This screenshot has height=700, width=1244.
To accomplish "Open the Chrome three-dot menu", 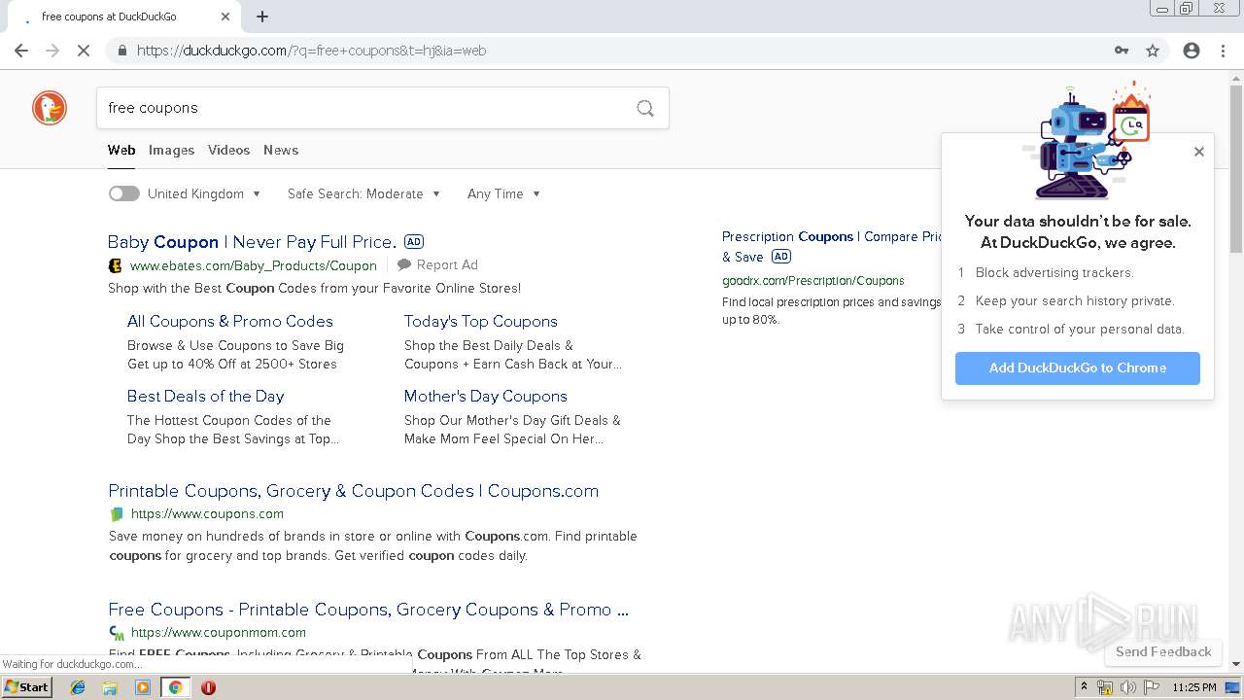I will coord(1223,51).
